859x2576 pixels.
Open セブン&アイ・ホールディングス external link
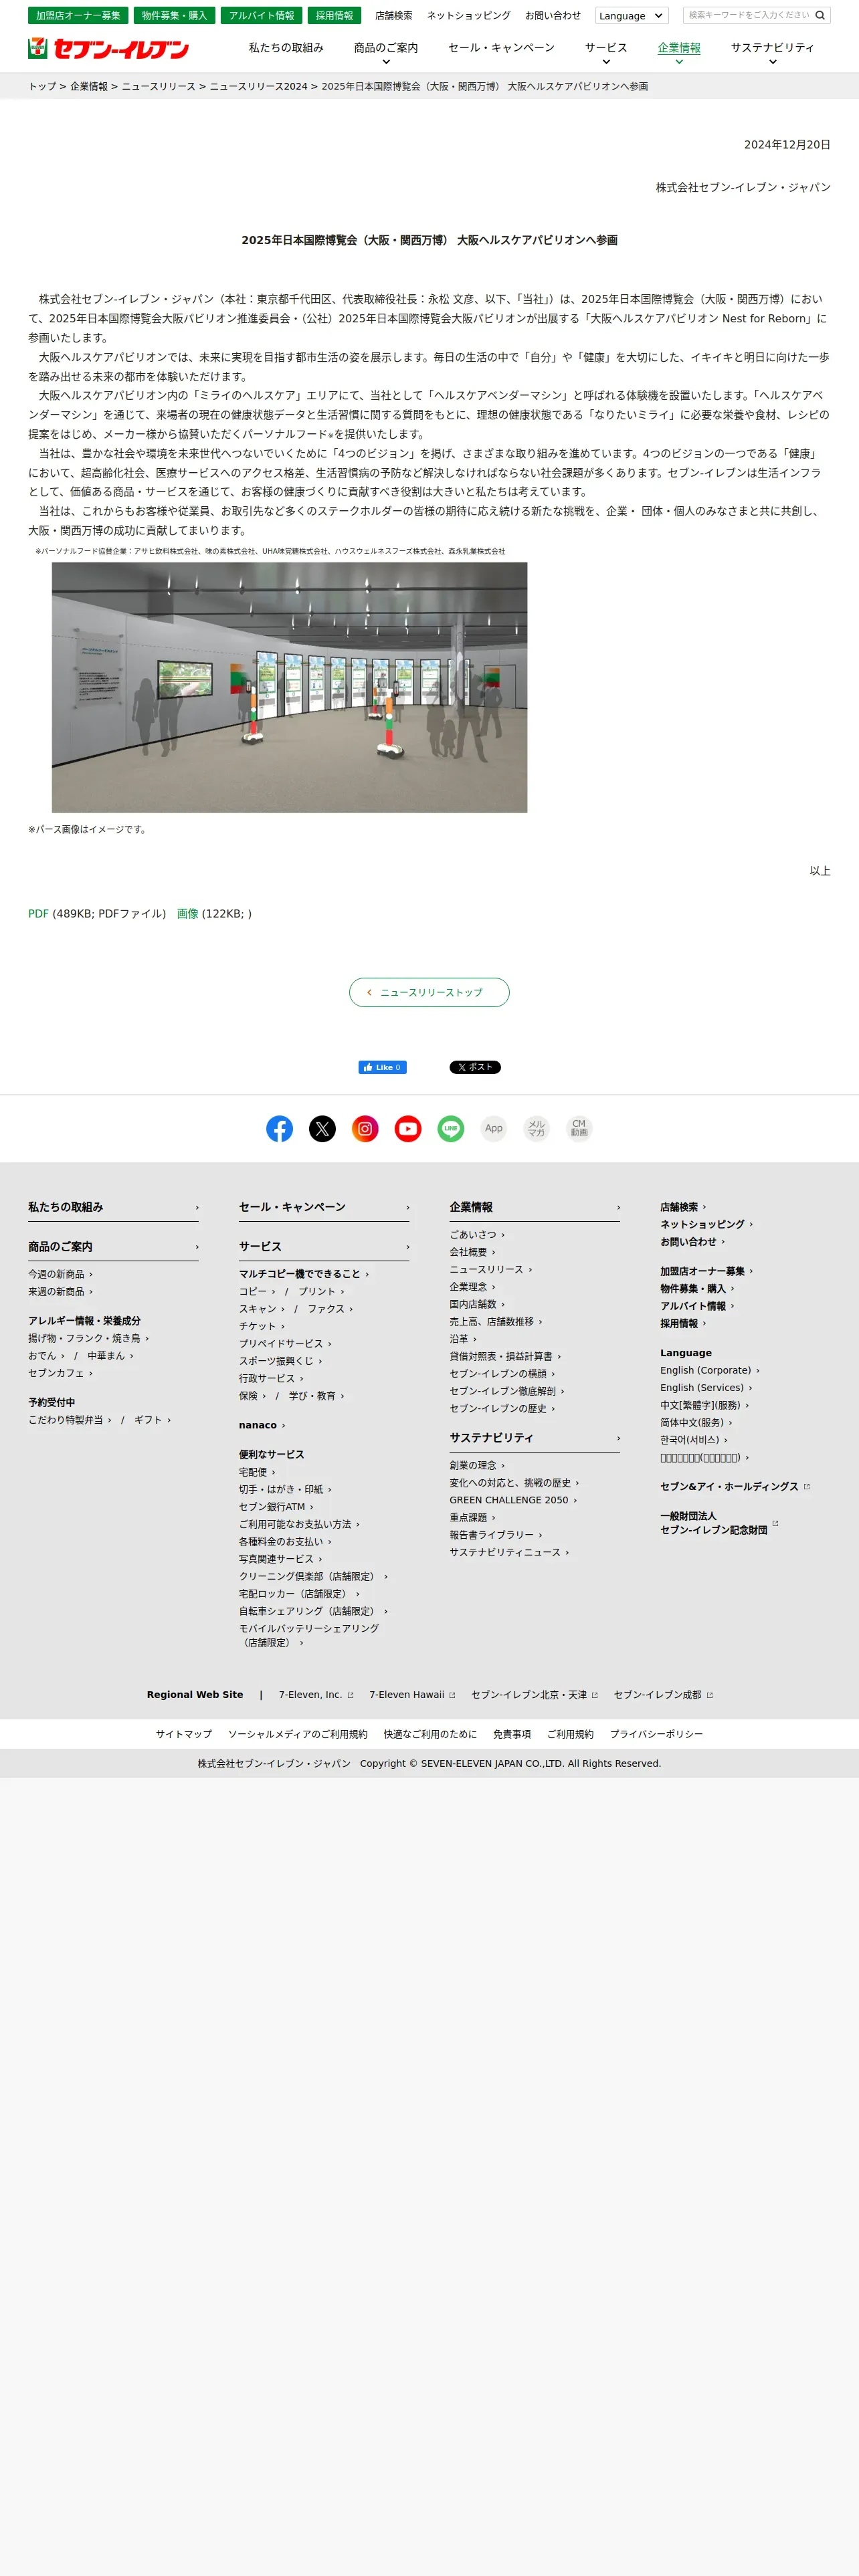click(735, 1487)
